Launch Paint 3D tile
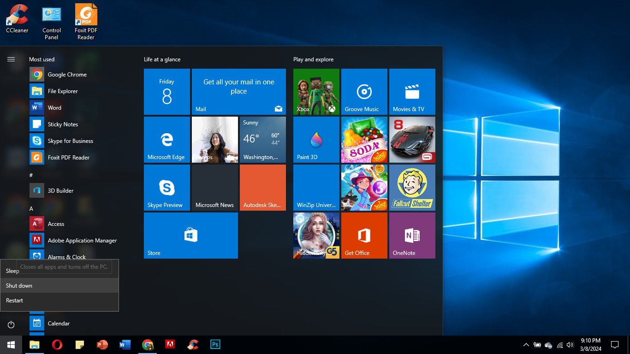This screenshot has height=354, width=630. (x=316, y=140)
